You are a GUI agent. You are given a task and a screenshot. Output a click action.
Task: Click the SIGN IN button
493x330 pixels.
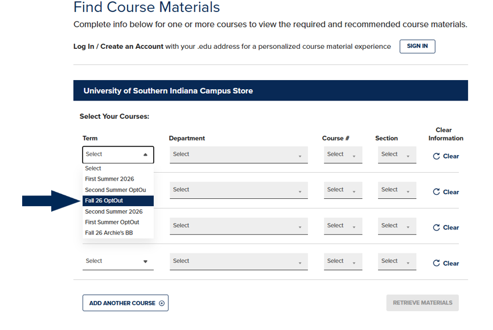[x=417, y=47]
